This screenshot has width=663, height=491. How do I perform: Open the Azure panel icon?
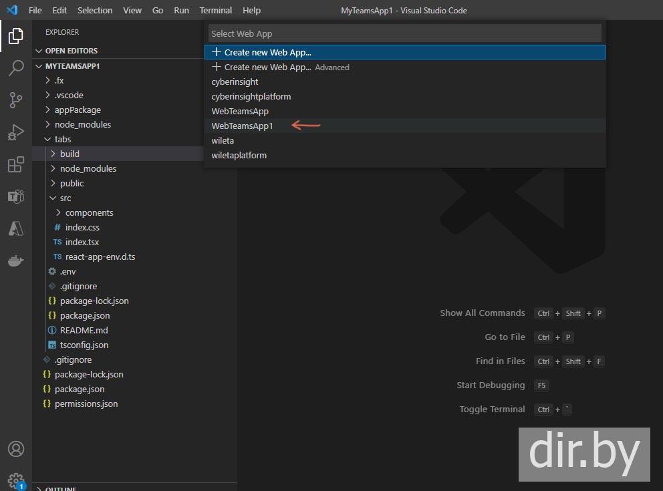tap(15, 228)
